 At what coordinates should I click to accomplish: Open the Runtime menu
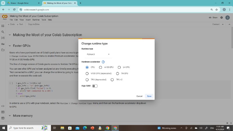point(36,20)
